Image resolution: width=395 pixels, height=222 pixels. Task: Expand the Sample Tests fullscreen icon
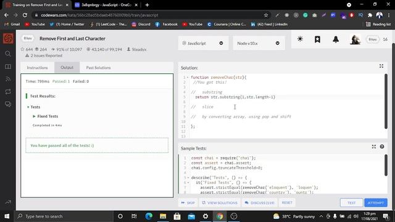click(373, 147)
